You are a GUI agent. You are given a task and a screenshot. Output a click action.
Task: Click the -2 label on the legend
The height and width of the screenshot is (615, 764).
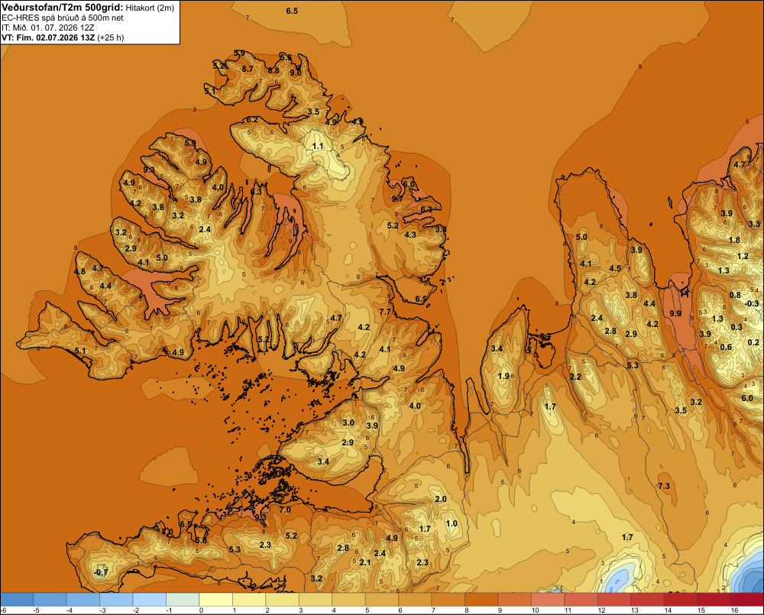135,610
